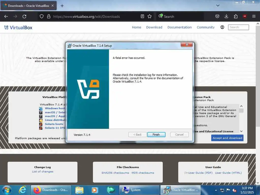Open the Firefox hamburger application menu
The width and height of the screenshot is (260, 195).
(254, 16)
